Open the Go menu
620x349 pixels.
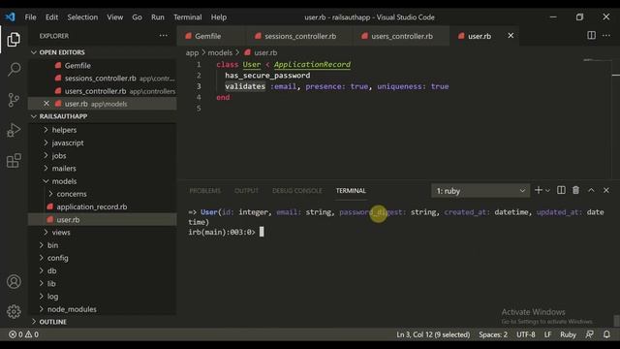point(137,17)
